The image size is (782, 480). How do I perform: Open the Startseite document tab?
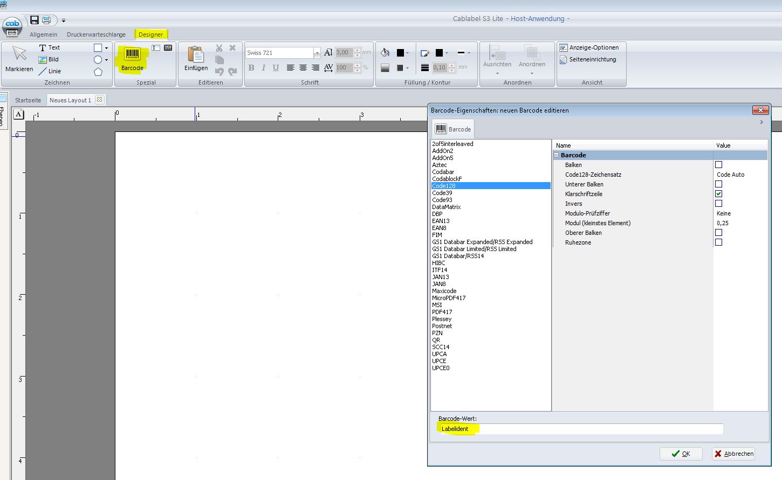28,100
